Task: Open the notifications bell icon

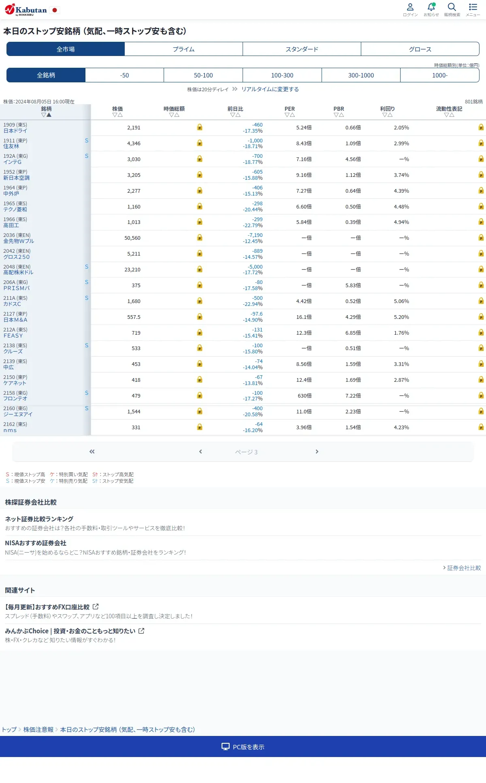Action: coord(431,7)
